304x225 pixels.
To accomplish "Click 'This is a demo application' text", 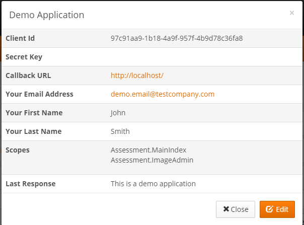I will (153, 184).
